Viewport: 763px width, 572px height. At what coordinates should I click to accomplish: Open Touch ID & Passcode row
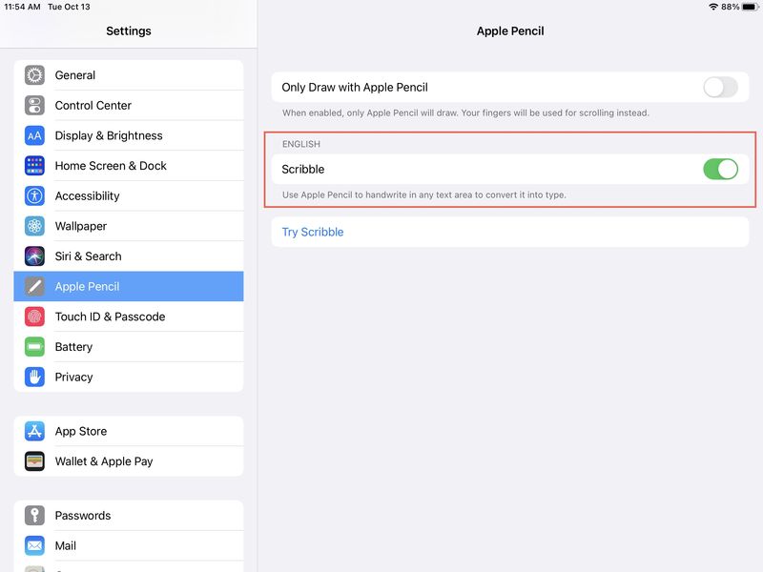[x=129, y=317]
